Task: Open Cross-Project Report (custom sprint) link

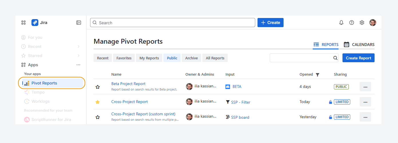Action: coord(143,114)
